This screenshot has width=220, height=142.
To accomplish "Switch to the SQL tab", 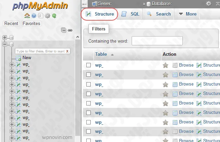I will (x=130, y=14).
